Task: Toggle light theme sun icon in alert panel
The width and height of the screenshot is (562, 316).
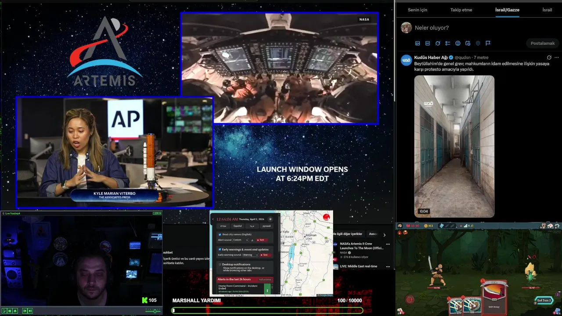Action: tap(270, 219)
